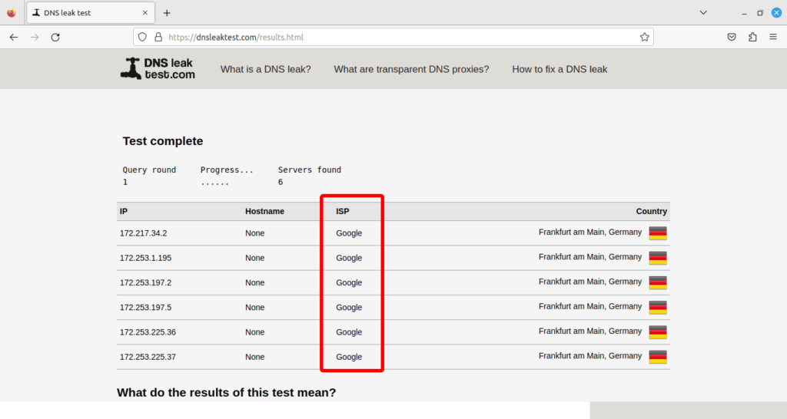Select IP address 172.217.34.2
This screenshot has width=787, height=419.
coord(143,233)
